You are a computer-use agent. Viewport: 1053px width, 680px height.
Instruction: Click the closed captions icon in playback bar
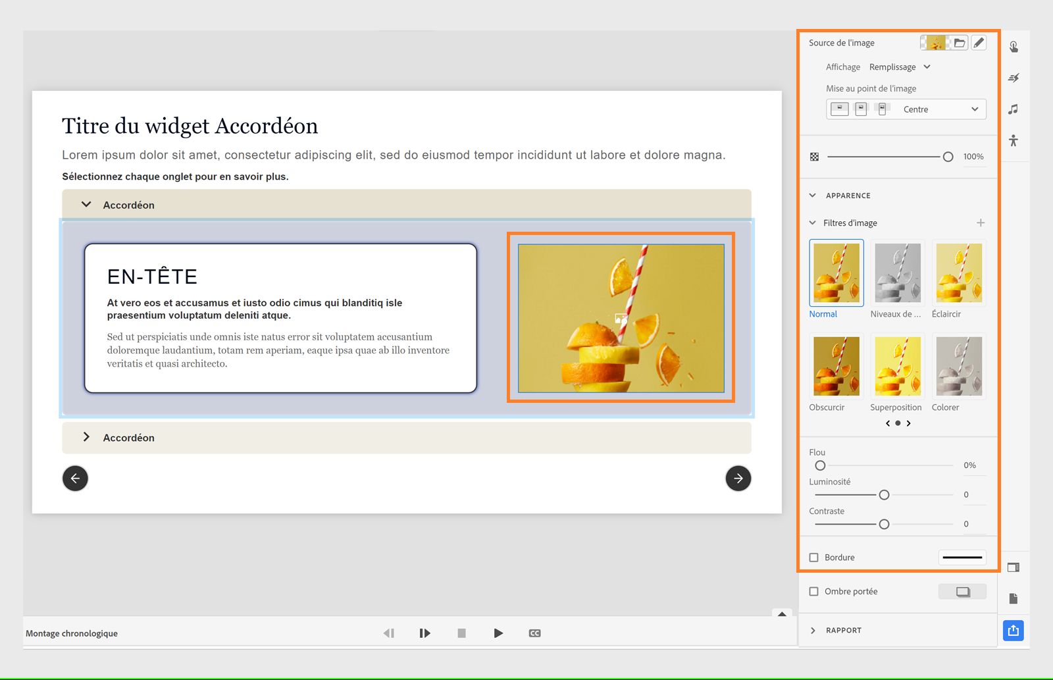point(534,633)
